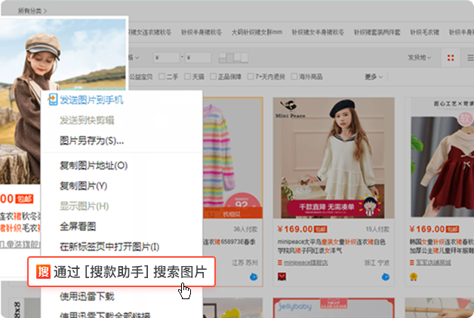The image size is (474, 318).
Task: Click gold medal icon under 宝宝衣铺商城
Action: coord(413,277)
